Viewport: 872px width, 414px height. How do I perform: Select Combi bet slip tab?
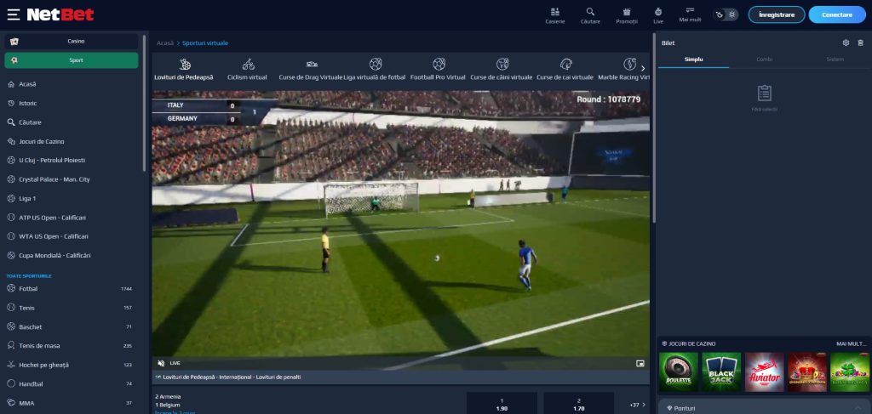[x=764, y=59]
